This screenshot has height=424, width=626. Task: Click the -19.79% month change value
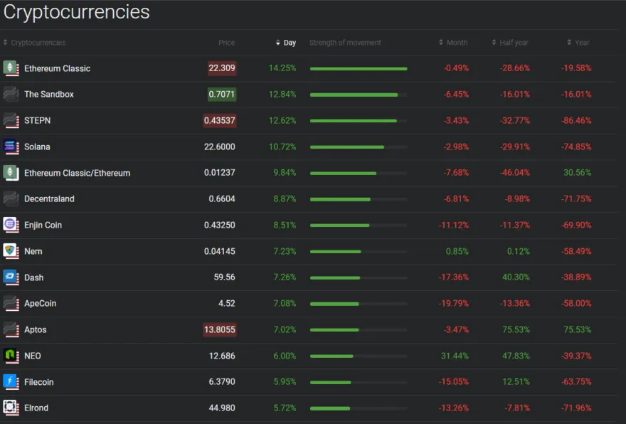[x=454, y=304]
